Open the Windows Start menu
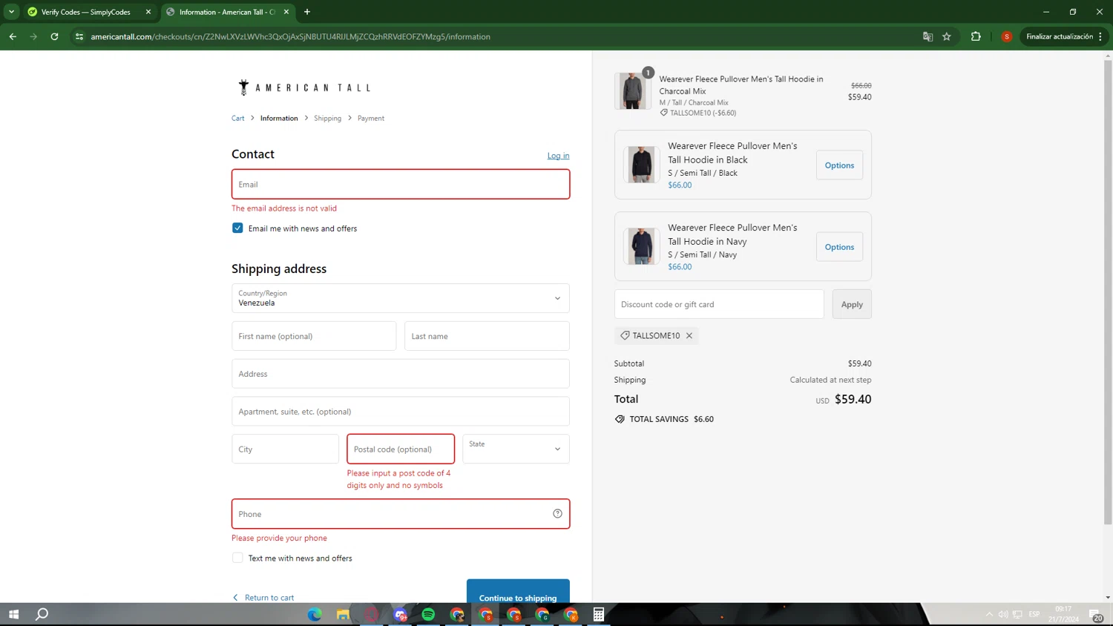The width and height of the screenshot is (1113, 626). click(x=13, y=614)
